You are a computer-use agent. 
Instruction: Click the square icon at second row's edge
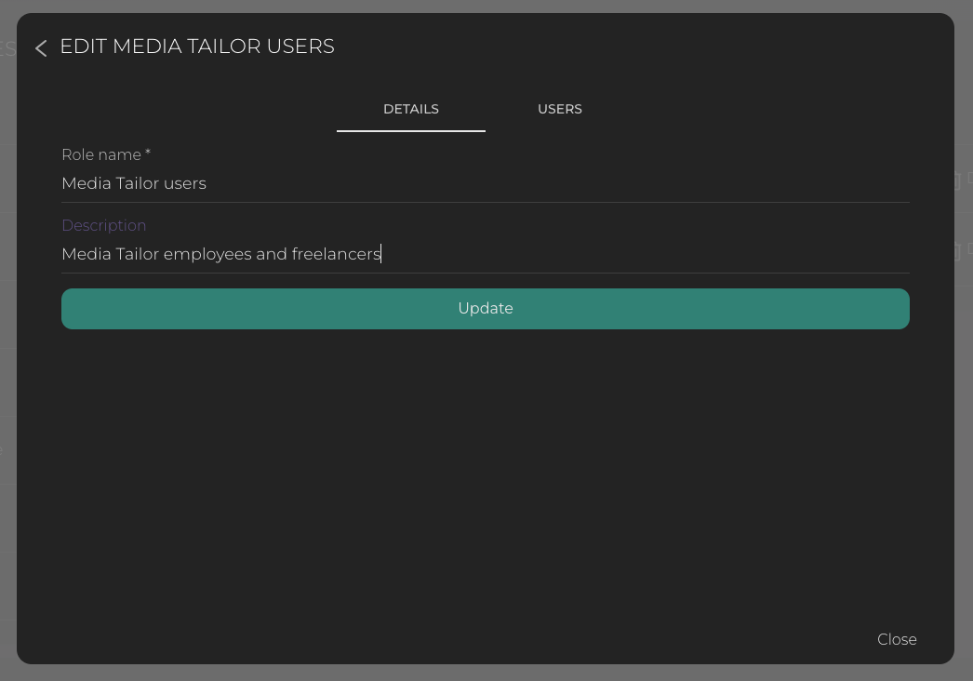tap(969, 248)
